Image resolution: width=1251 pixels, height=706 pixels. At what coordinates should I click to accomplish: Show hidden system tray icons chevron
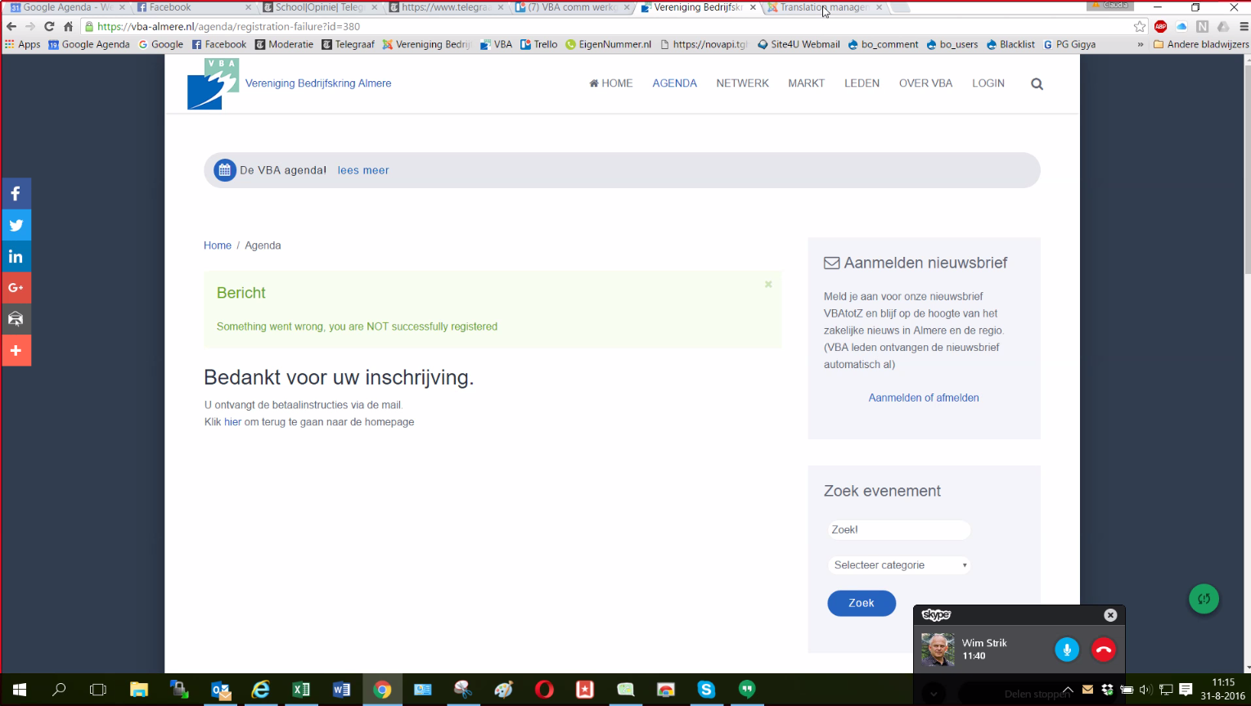click(x=1068, y=690)
